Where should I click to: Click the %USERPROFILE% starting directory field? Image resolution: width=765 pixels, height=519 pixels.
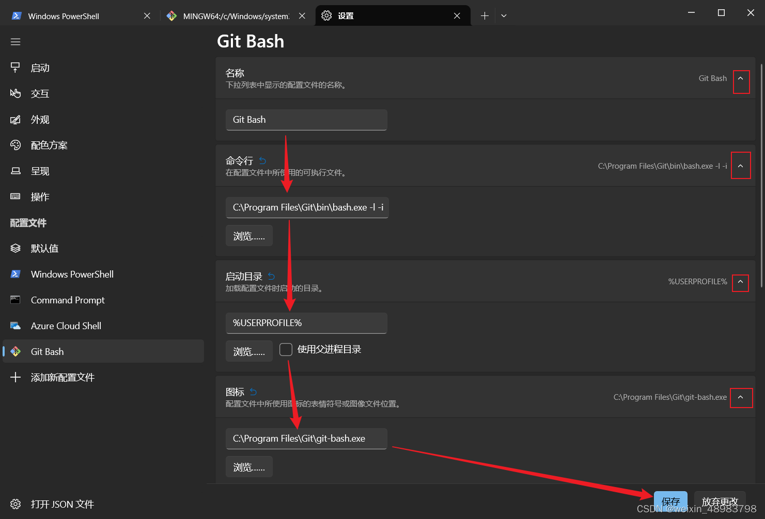(306, 323)
